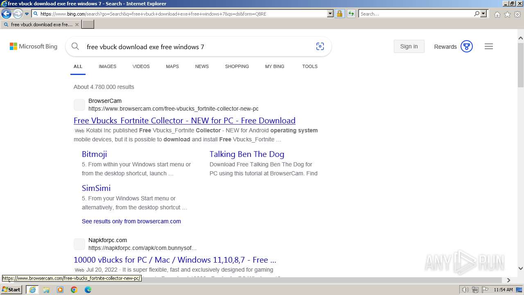Click the napkforpc.com URL text
The image size is (524, 295).
(142, 248)
